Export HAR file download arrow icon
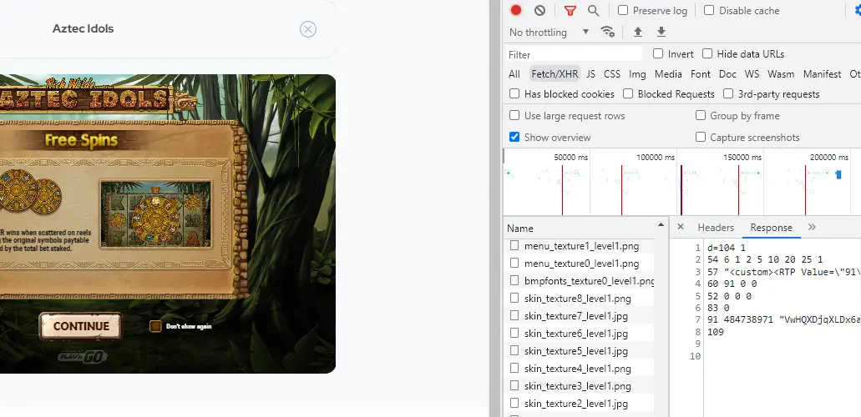 pos(661,32)
